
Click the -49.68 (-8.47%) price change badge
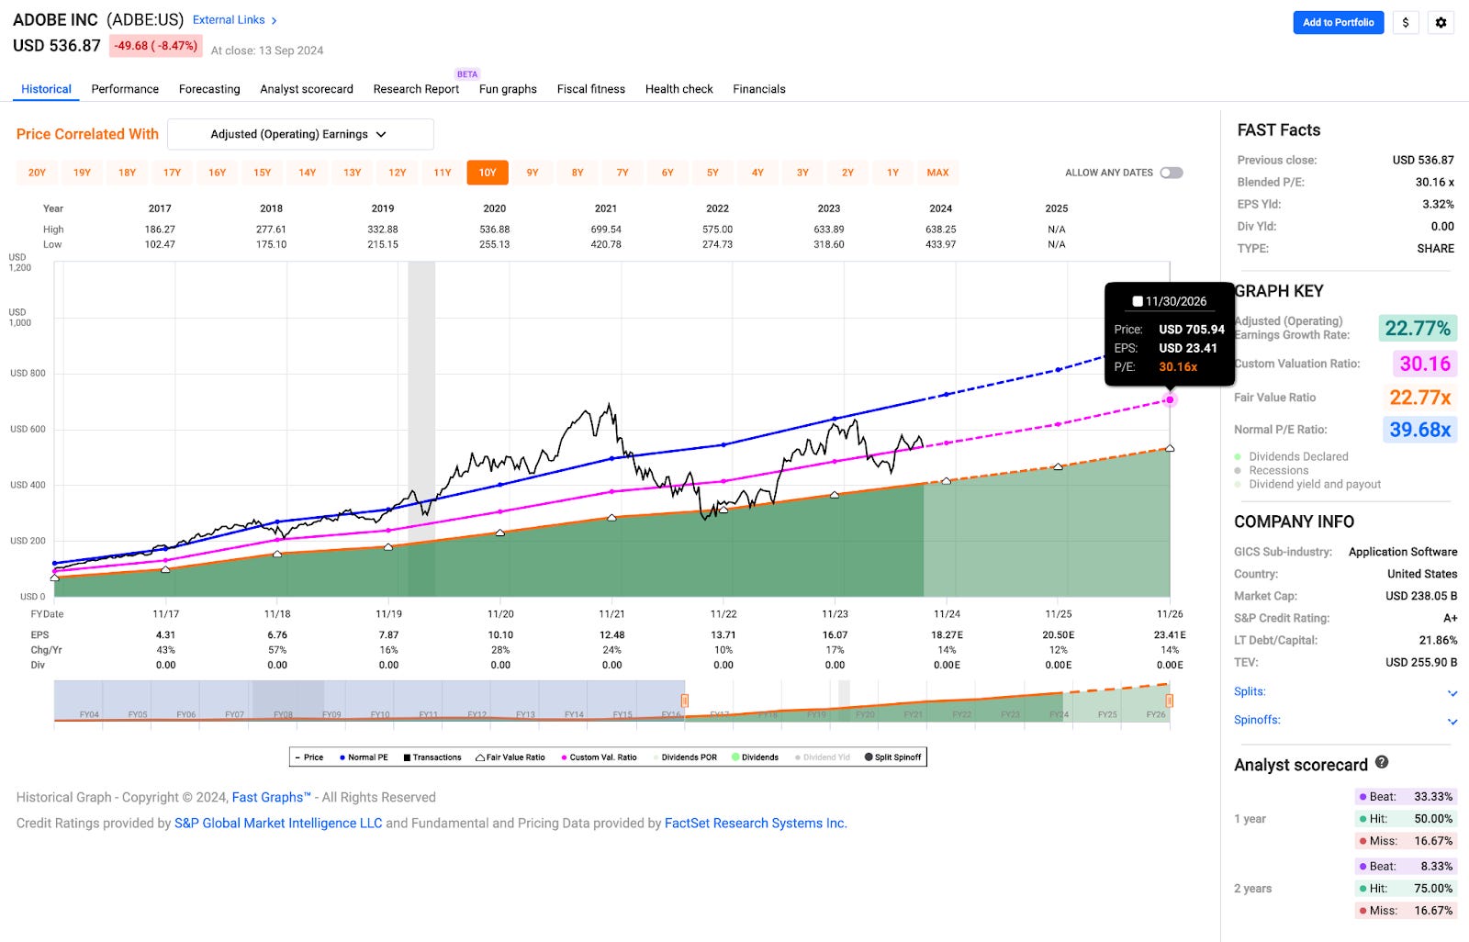click(156, 46)
